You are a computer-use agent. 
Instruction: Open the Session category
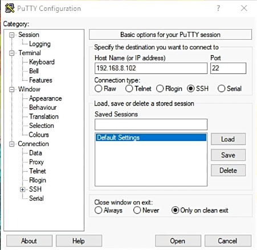pos(28,35)
